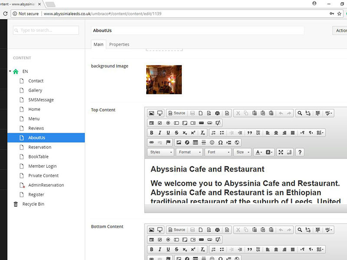Insert special character (Omega) in Top Content
The height and width of the screenshot is (260, 347).
click(220, 142)
